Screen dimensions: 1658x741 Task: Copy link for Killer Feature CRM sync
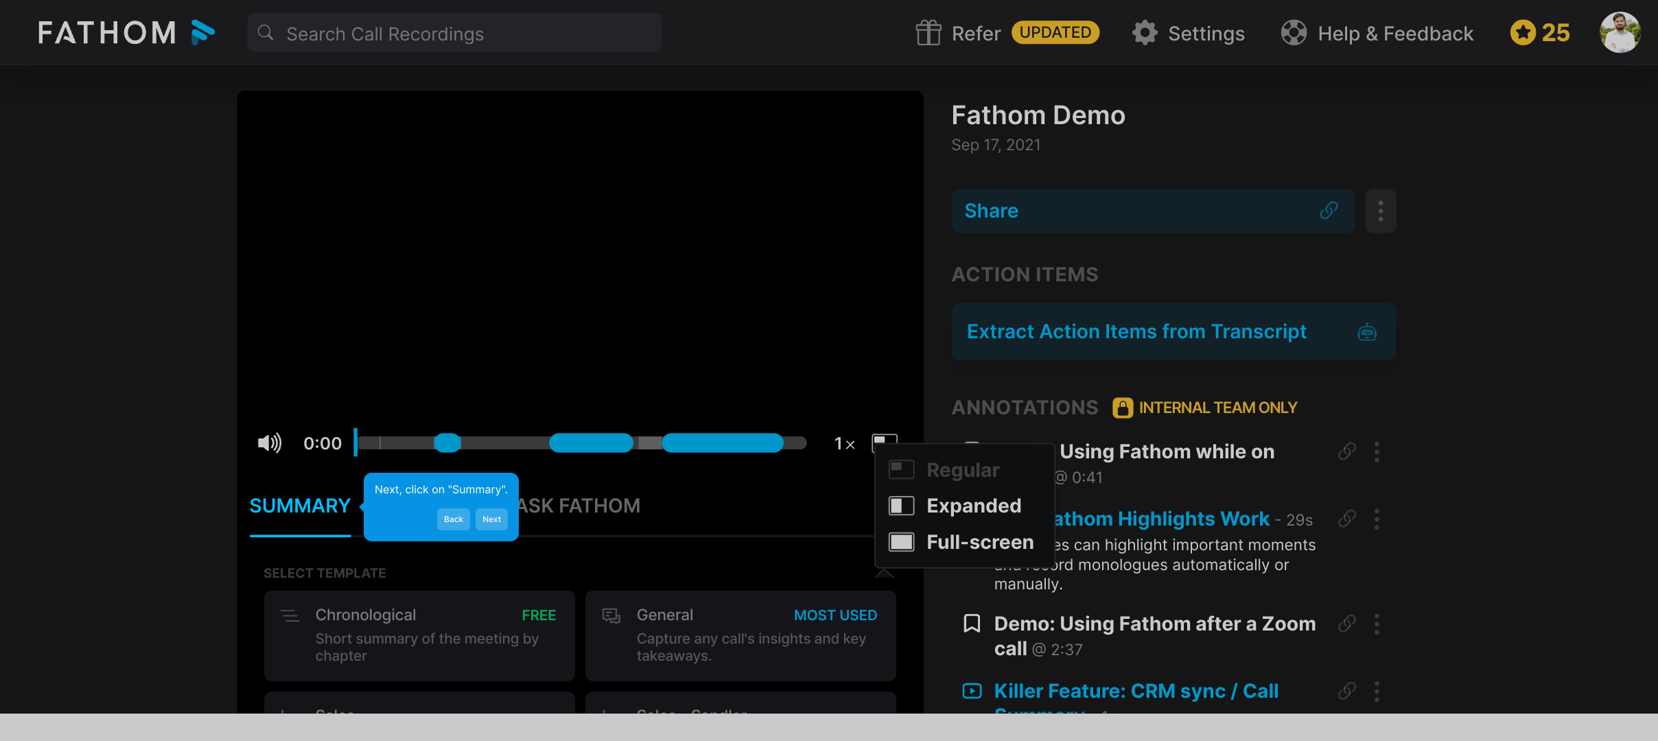[x=1347, y=691]
